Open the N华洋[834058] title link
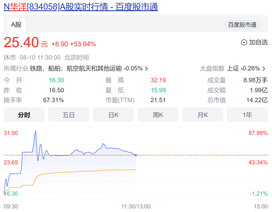Viewport: 272px width, 212px height. (81, 7)
